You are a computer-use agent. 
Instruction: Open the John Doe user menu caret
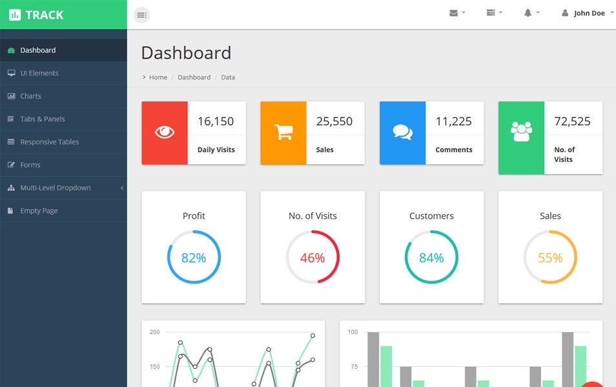click(x=612, y=12)
